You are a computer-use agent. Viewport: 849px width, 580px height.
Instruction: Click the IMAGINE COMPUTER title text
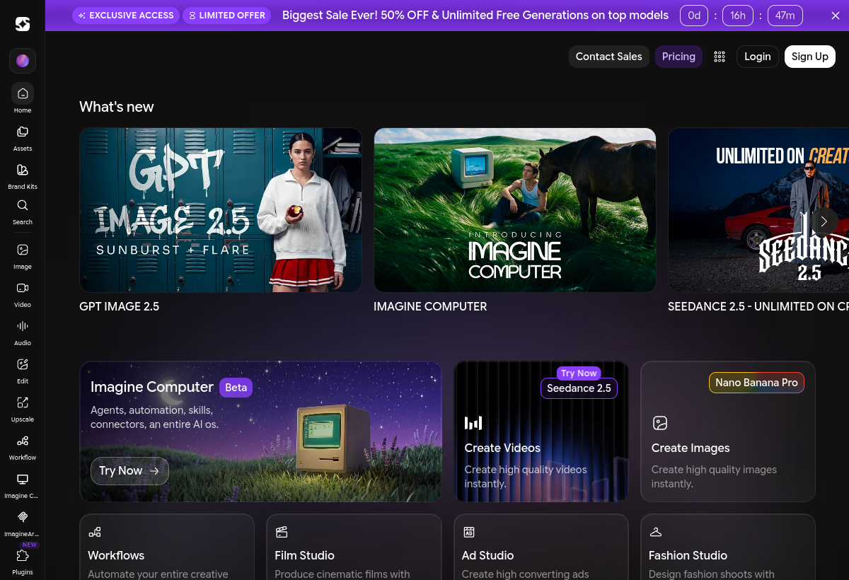[430, 306]
